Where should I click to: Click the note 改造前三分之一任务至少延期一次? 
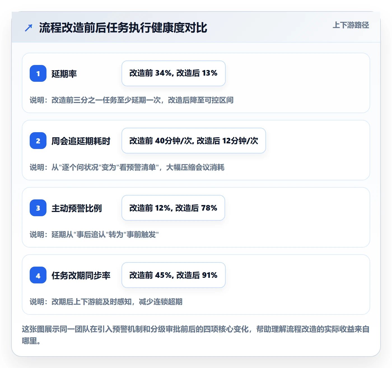click(132, 100)
